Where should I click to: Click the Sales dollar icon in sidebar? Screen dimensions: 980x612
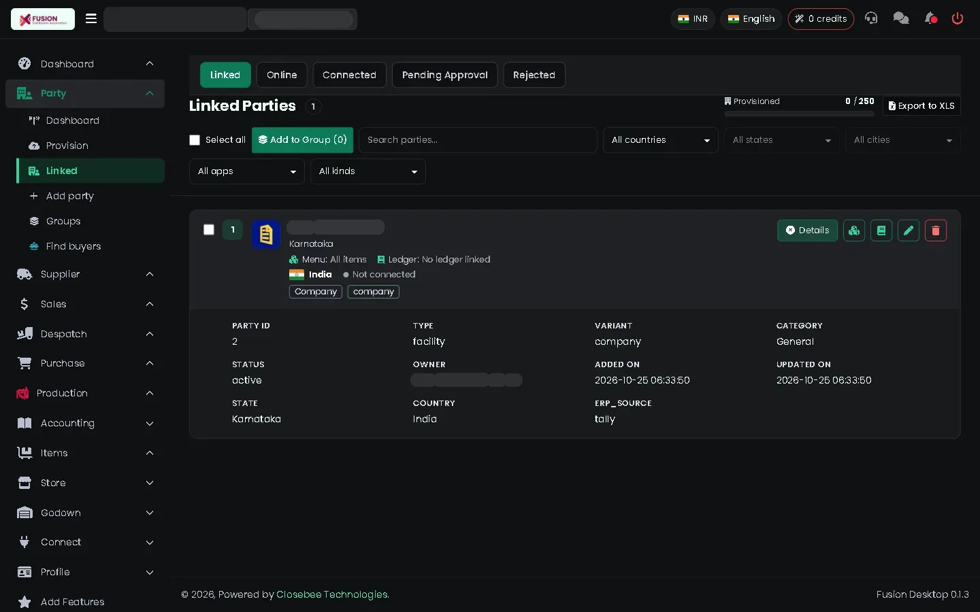click(24, 304)
